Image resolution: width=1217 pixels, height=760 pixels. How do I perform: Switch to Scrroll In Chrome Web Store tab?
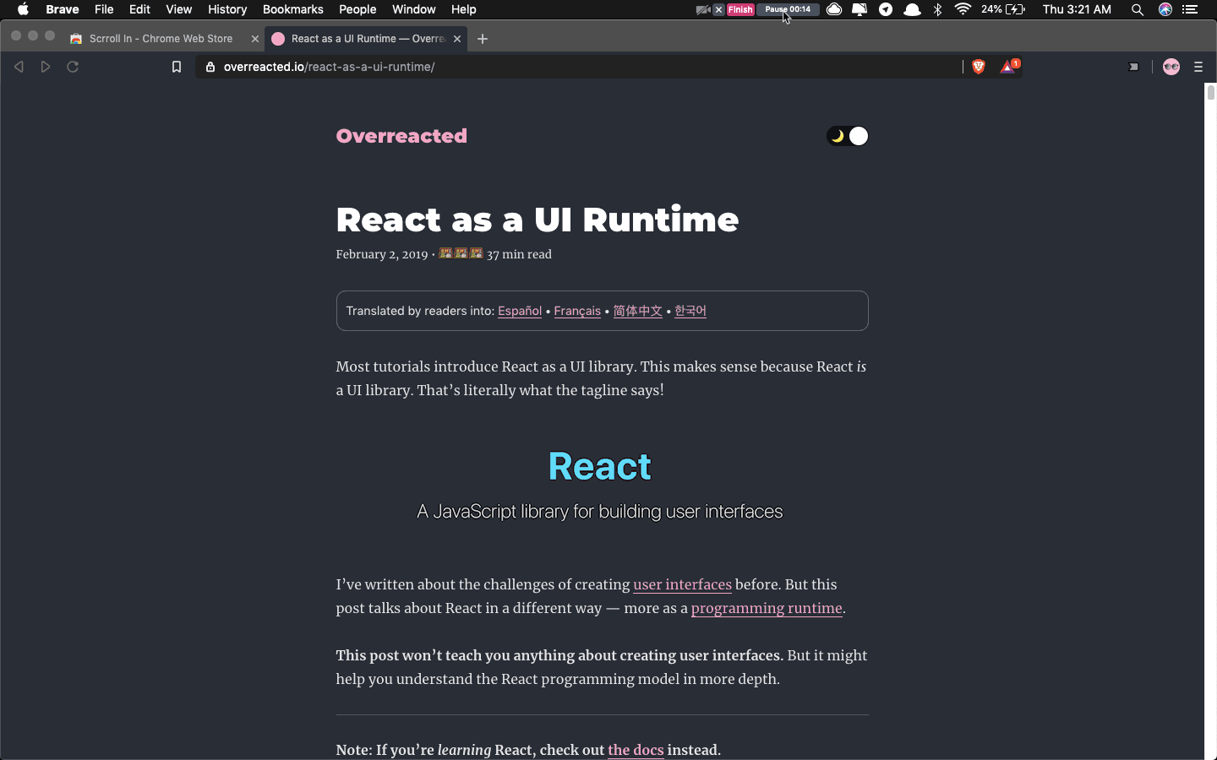point(162,39)
